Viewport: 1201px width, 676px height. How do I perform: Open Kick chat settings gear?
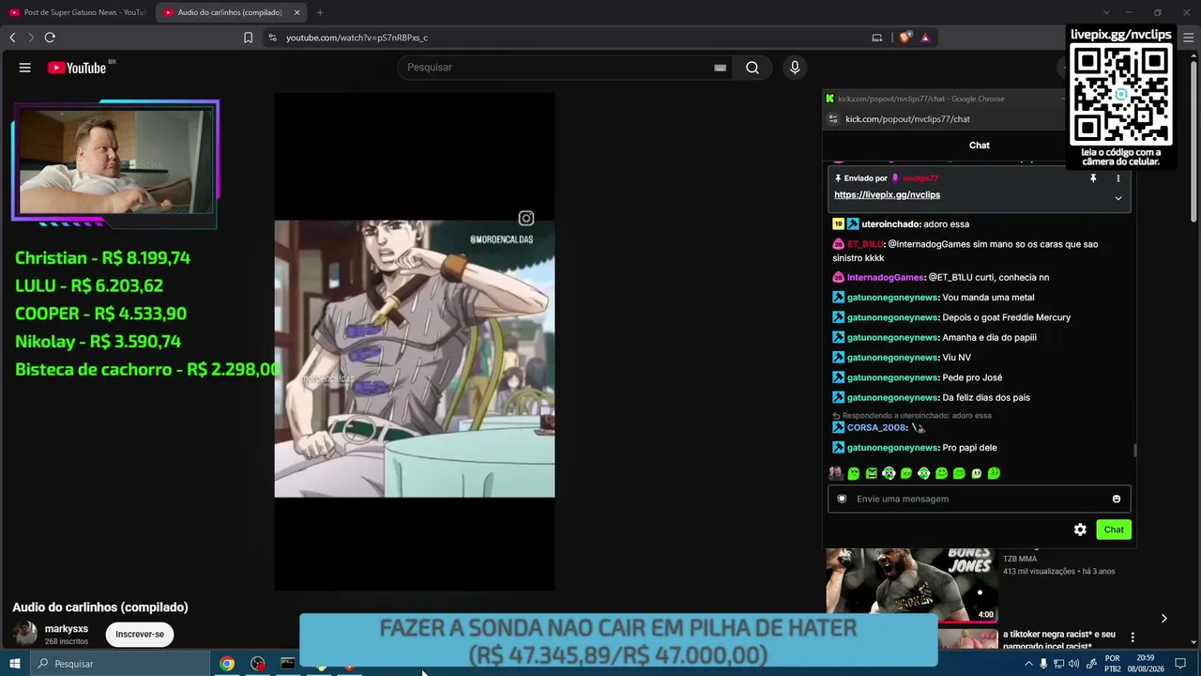pyautogui.click(x=1080, y=530)
